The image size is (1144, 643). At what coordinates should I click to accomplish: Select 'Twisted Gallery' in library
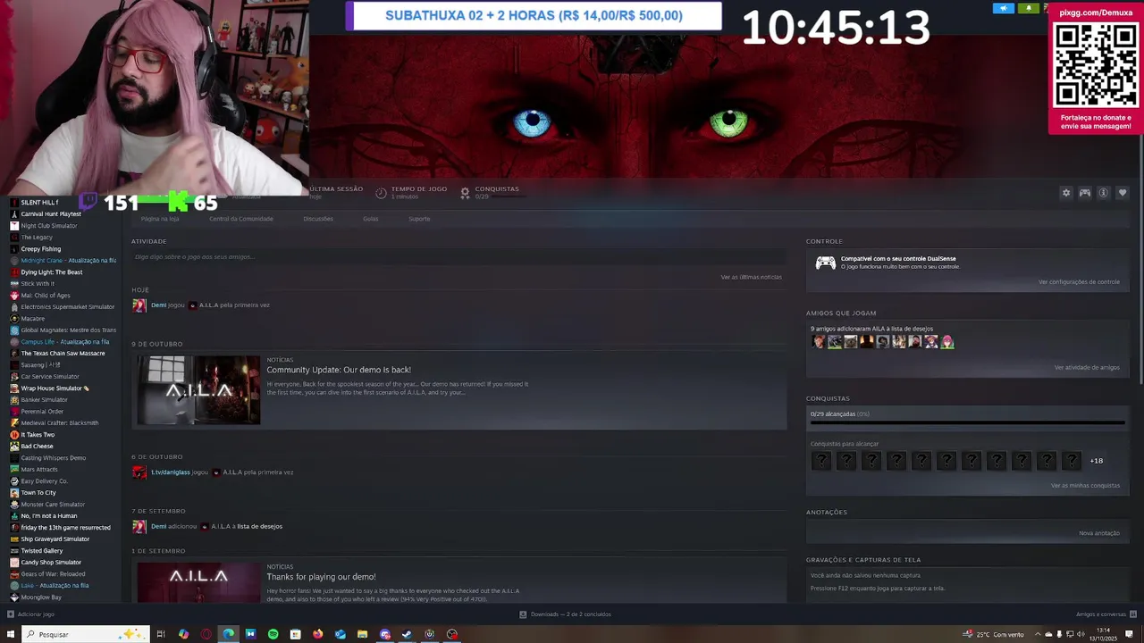click(42, 551)
